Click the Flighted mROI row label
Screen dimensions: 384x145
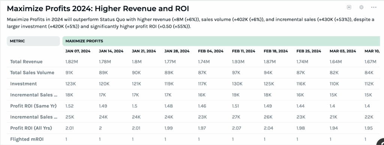tap(27, 139)
